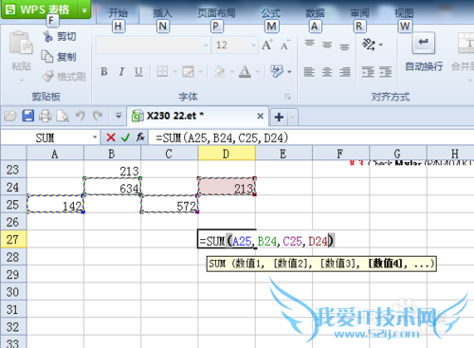The image size is (474, 348).
Task: Switch to the 开始 (Home) tab
Action: coord(118,13)
